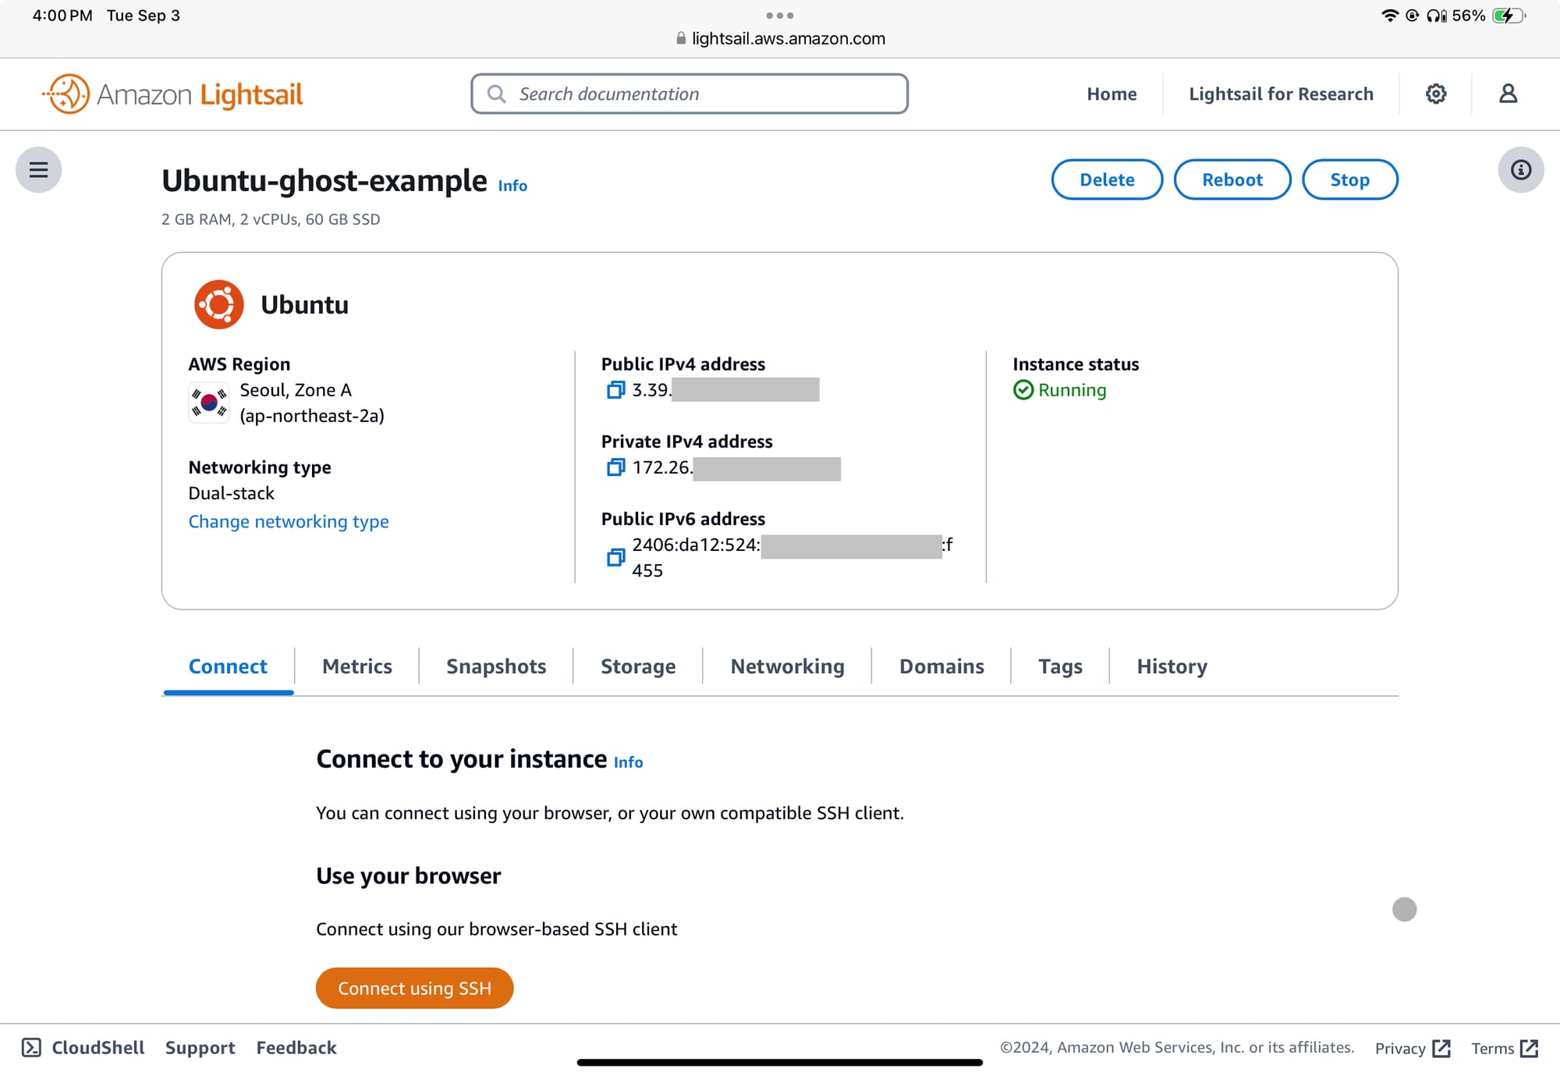Click the Connect using SSH button
Screen dimensions: 1560x1076
414,988
